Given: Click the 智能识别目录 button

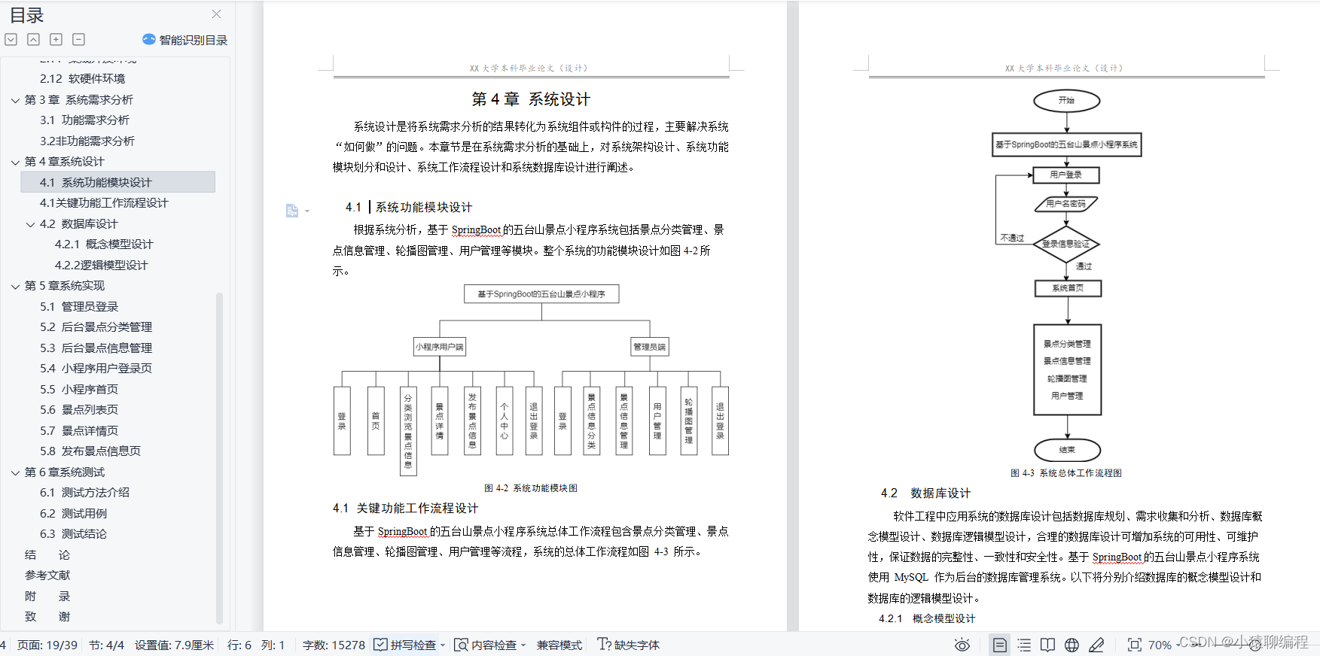Looking at the screenshot, I should 185,40.
